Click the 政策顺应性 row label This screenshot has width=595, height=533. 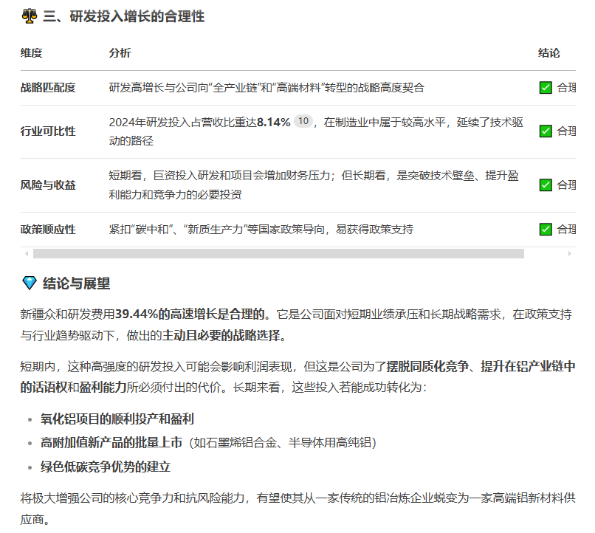pyautogui.click(x=48, y=230)
